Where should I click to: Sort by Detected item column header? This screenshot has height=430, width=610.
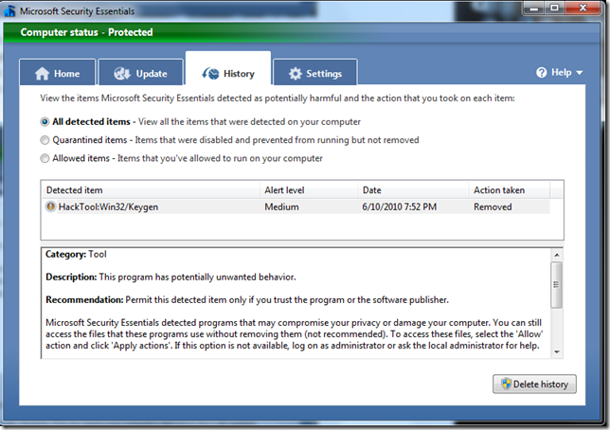coord(151,189)
